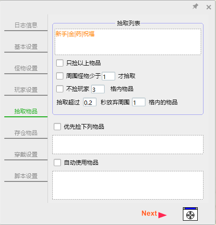Image resolution: width=216 pixels, height=225 pixels.
Task: Enable 只捡以上物品 checkbox
Action: click(60, 63)
